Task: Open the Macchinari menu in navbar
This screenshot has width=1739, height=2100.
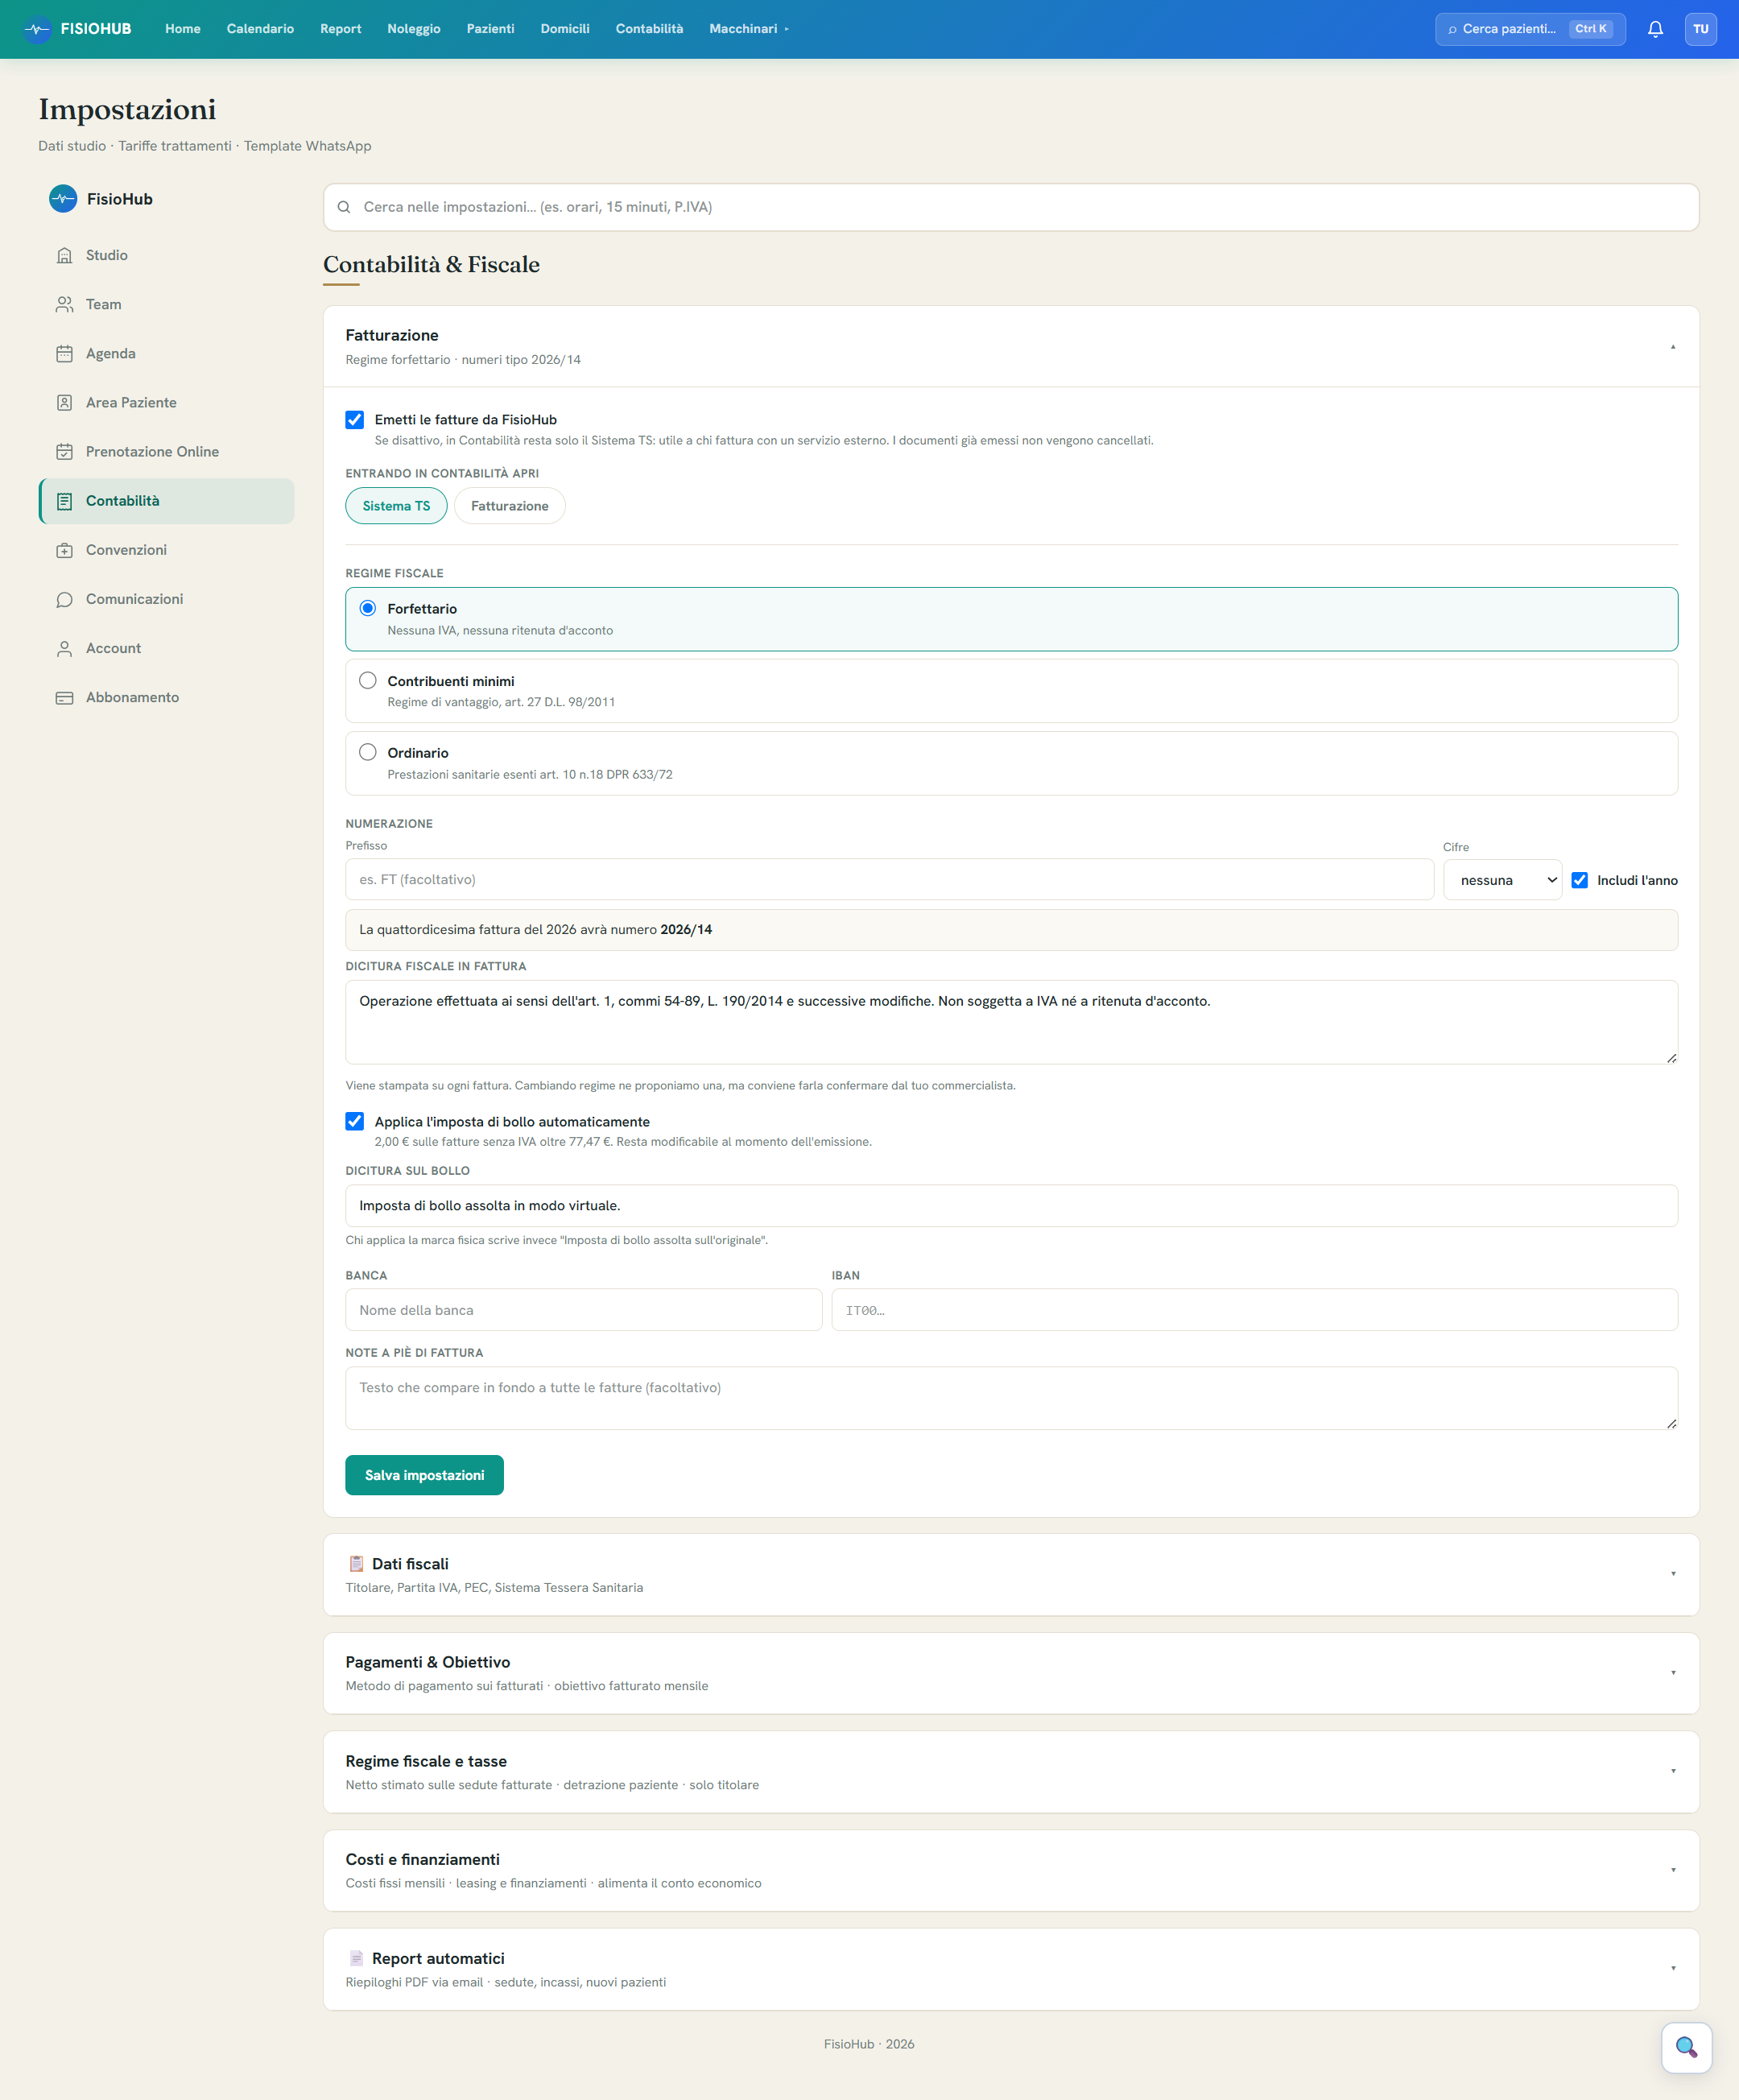Action: (749, 29)
